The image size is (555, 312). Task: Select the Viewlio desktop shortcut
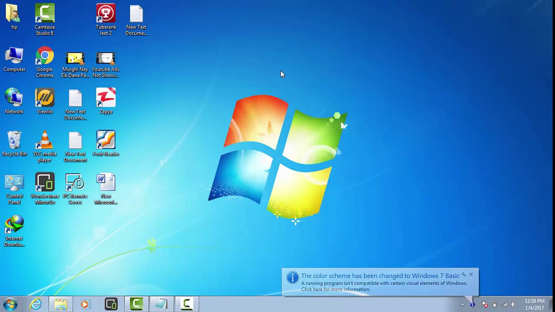point(45,101)
